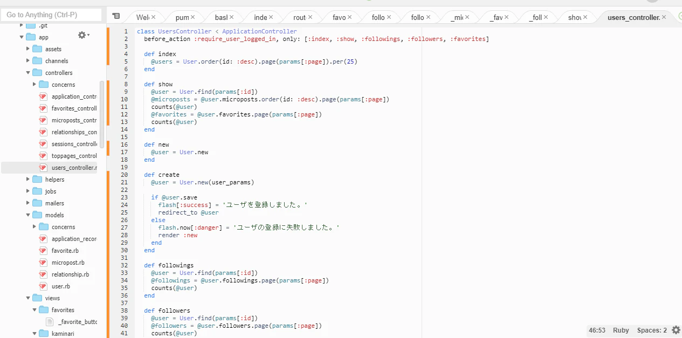Click micropost.rb Ruby file icon
The height and width of the screenshot is (338, 682).
point(43,263)
